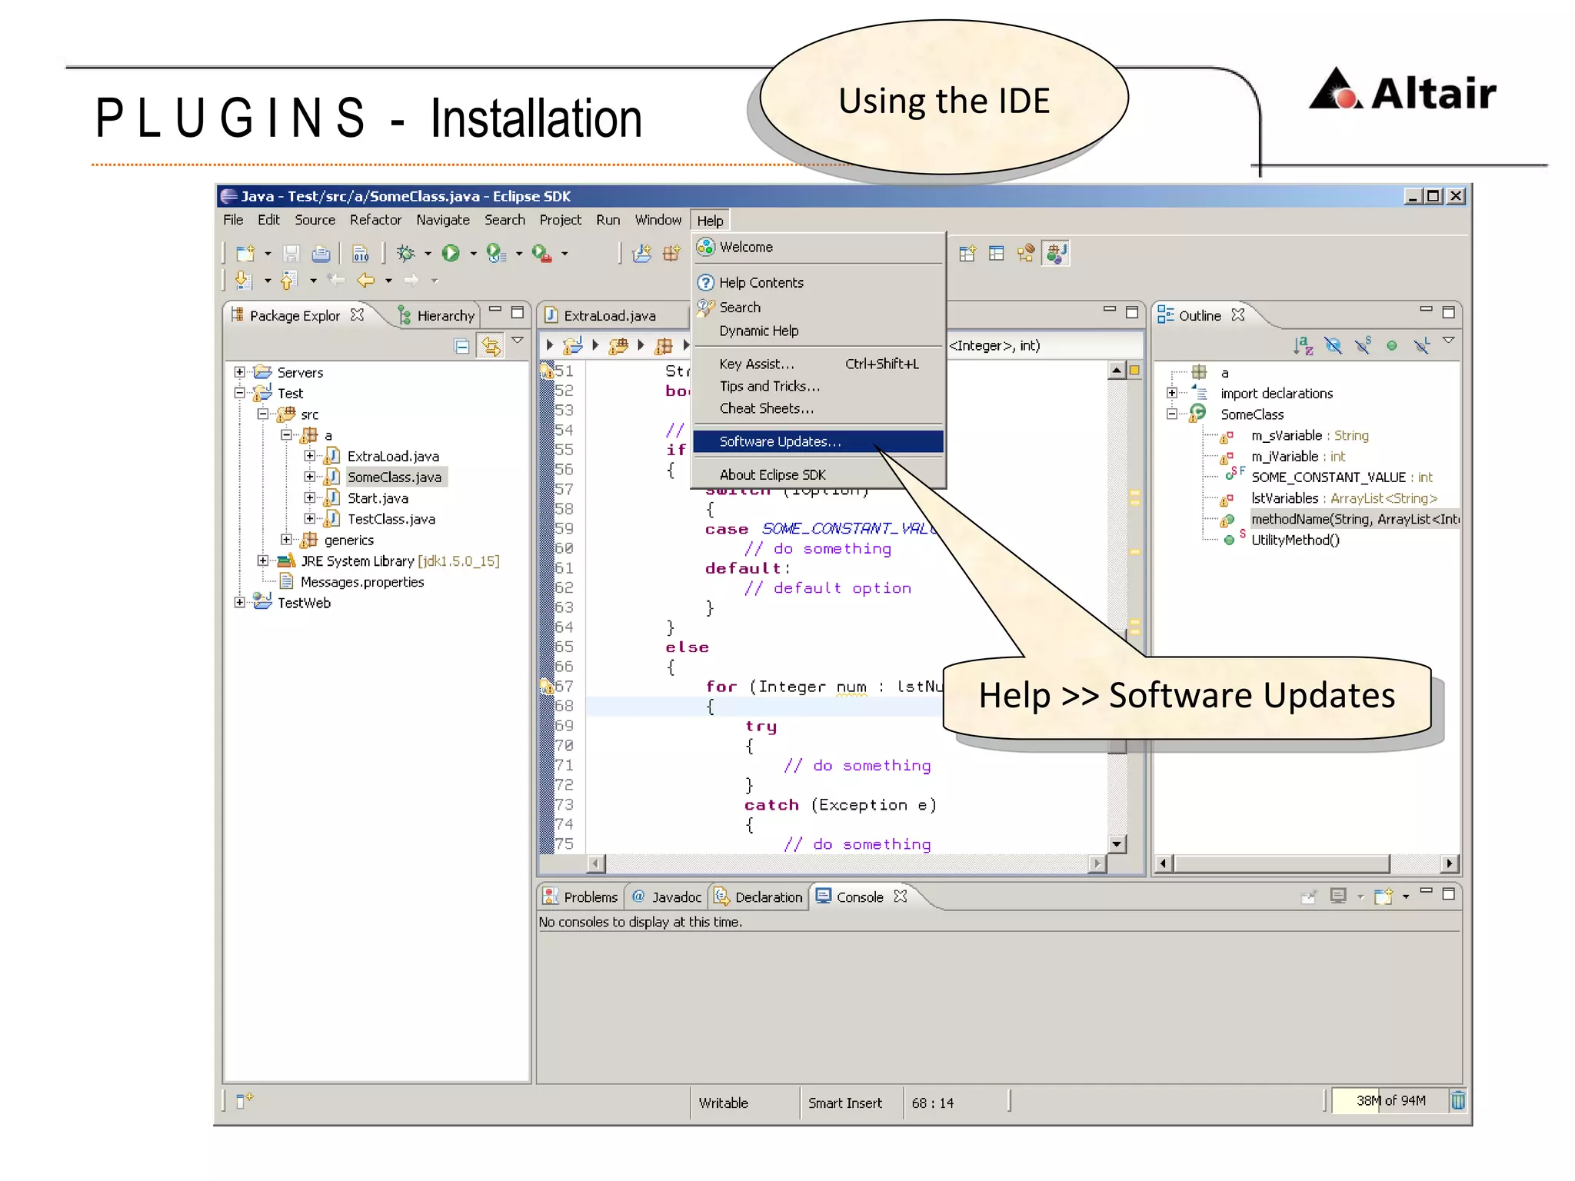Image resolution: width=1575 pixels, height=1181 pixels.
Task: Close the Console view tab X
Action: (901, 896)
